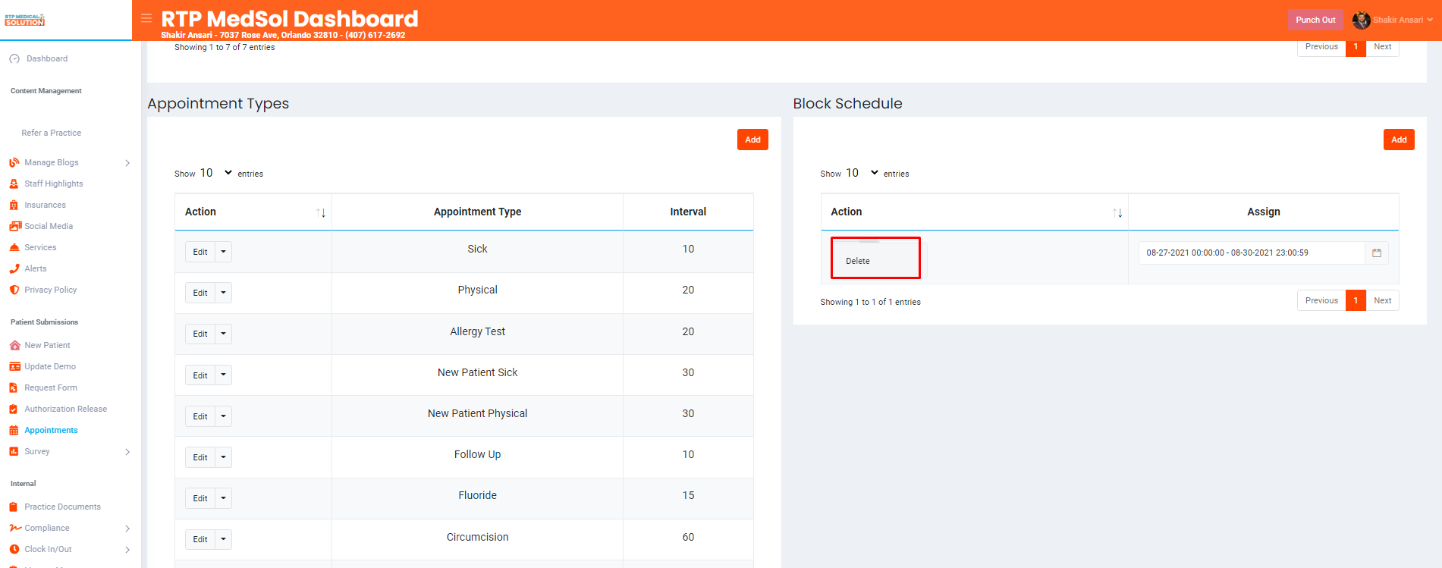Image resolution: width=1442 pixels, height=568 pixels.
Task: Open Appointment Types show entries dropdown
Action: pyautogui.click(x=216, y=173)
